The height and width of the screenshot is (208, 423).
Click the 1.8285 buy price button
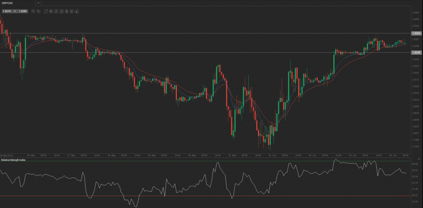pos(23,11)
